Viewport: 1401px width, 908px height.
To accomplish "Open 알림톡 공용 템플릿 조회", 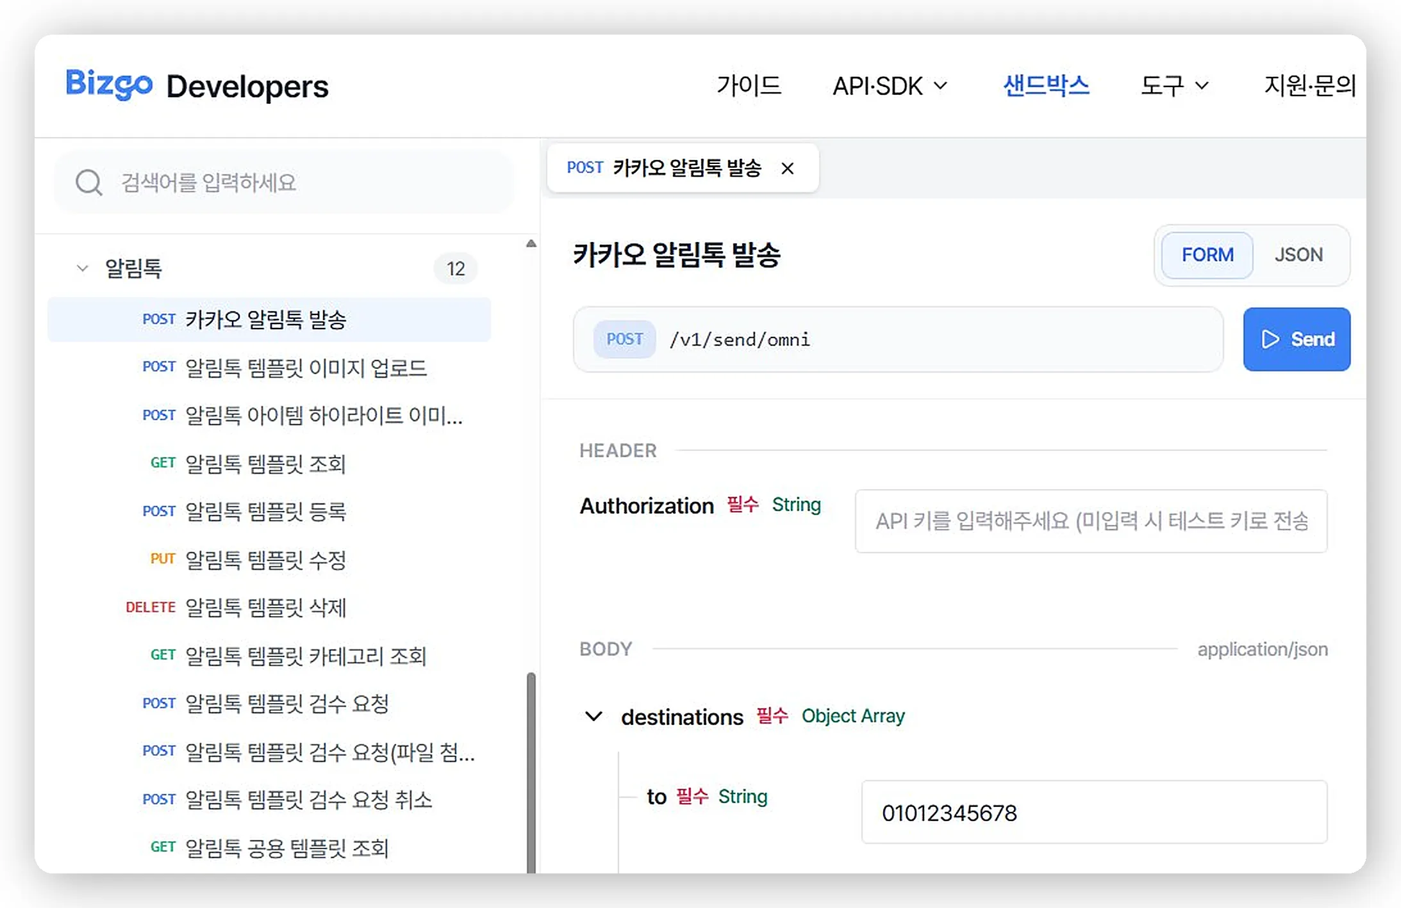I will [269, 848].
